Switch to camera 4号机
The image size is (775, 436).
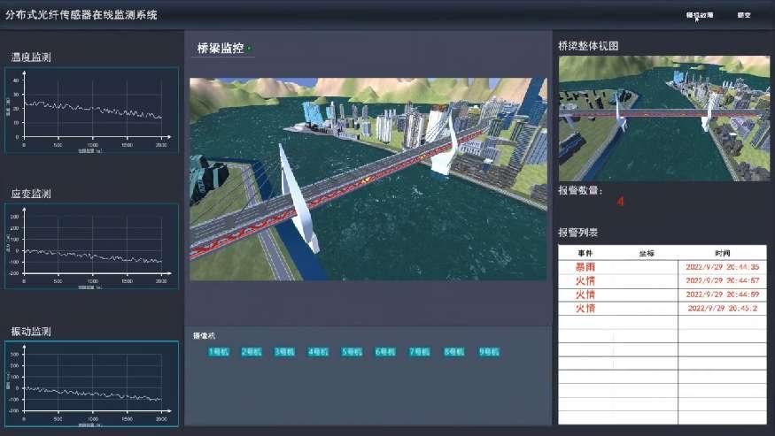(x=319, y=352)
